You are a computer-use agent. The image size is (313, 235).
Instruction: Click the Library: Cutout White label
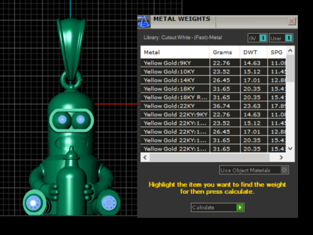(x=183, y=37)
